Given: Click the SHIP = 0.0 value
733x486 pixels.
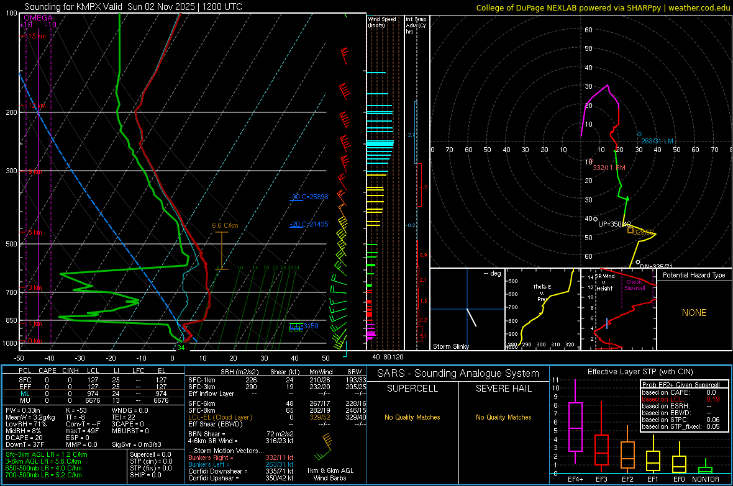Looking at the screenshot, I should pos(145,475).
